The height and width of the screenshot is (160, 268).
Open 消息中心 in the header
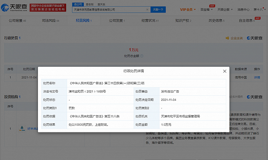click(243, 9)
